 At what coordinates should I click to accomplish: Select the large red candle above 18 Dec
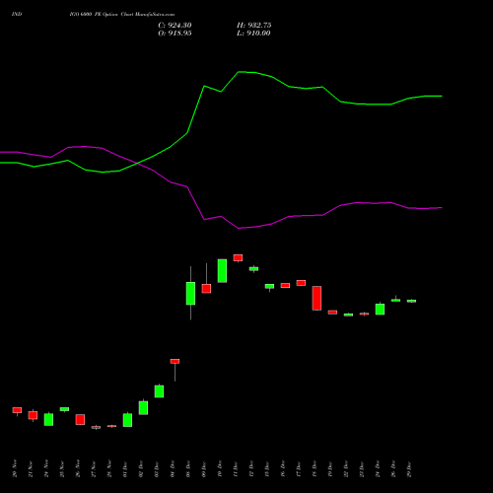[317, 298]
